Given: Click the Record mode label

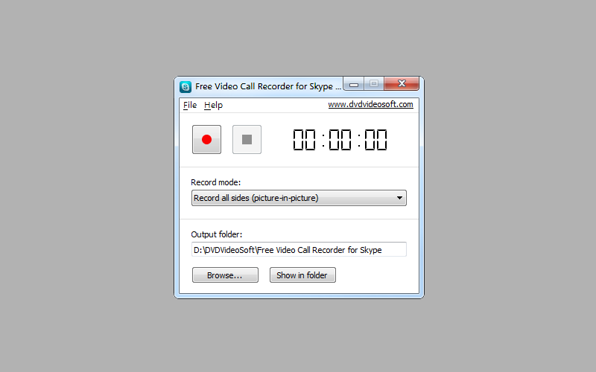Looking at the screenshot, I should 215,182.
